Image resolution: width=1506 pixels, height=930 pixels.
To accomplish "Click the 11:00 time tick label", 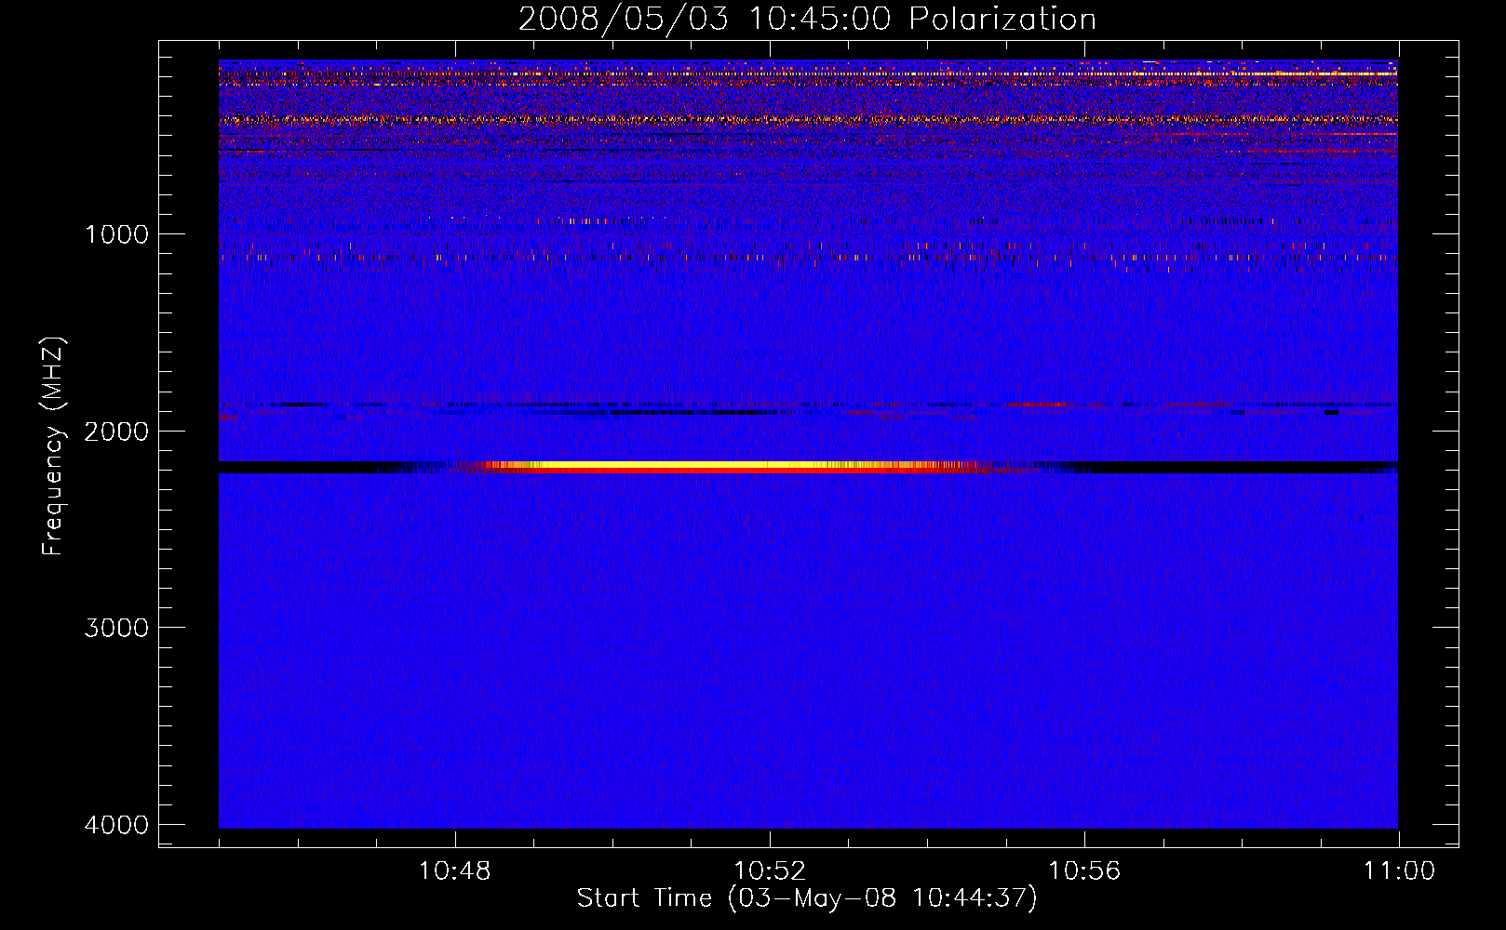I will click(x=1399, y=871).
